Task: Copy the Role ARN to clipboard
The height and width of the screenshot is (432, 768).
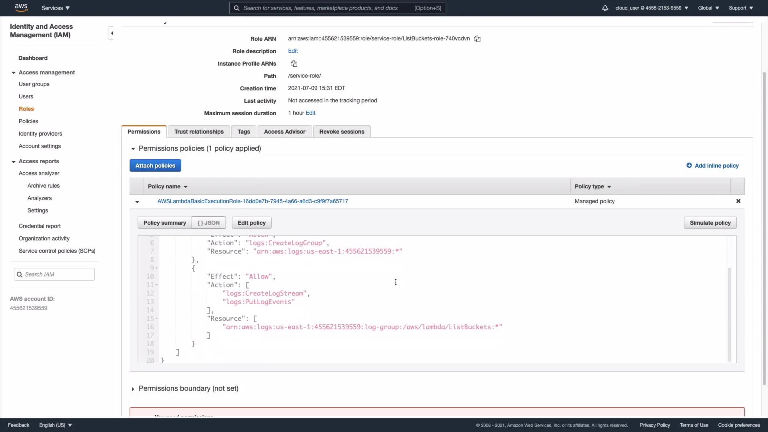Action: 477,39
